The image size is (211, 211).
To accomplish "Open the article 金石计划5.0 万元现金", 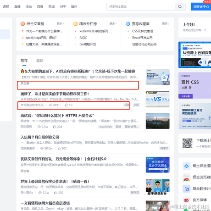I will [63, 159].
